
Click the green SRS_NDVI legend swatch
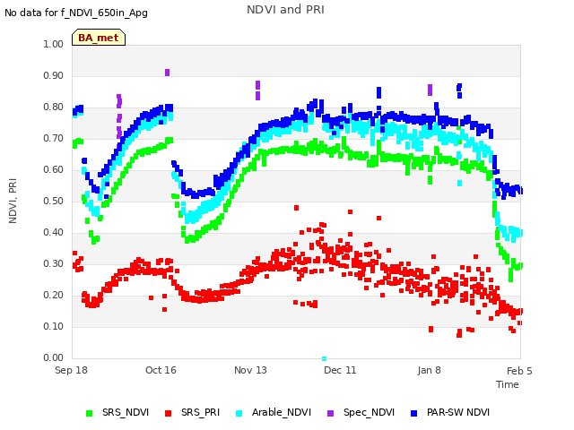tap(89, 413)
